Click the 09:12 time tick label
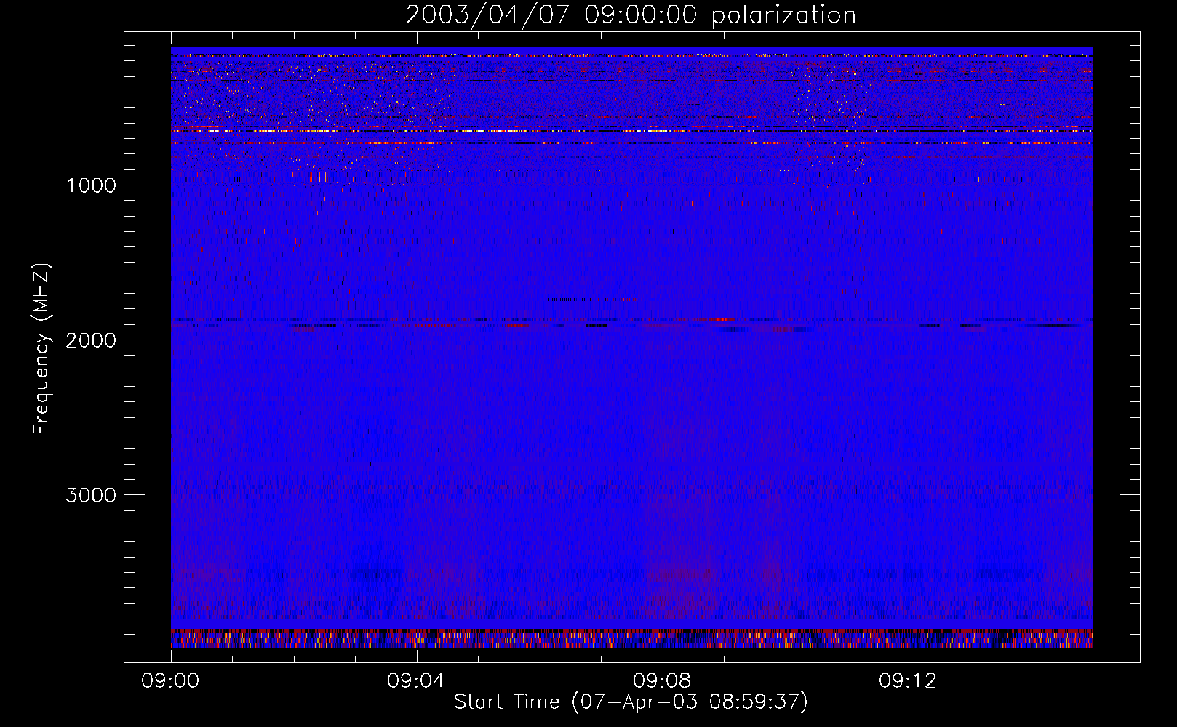Screen dimensions: 1177x727 coord(908,681)
